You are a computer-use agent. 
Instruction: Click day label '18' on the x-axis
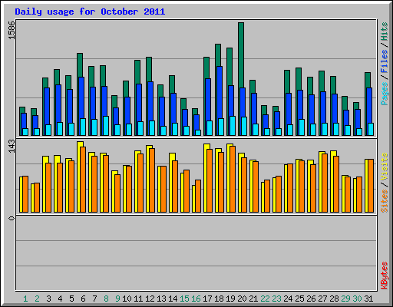219,299
